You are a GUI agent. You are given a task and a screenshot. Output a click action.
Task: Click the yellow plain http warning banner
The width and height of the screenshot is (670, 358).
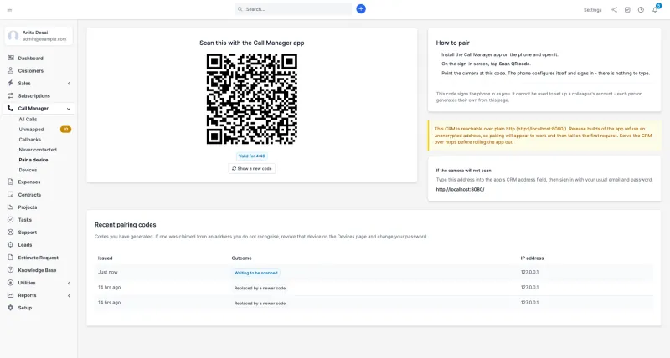pyautogui.click(x=544, y=136)
